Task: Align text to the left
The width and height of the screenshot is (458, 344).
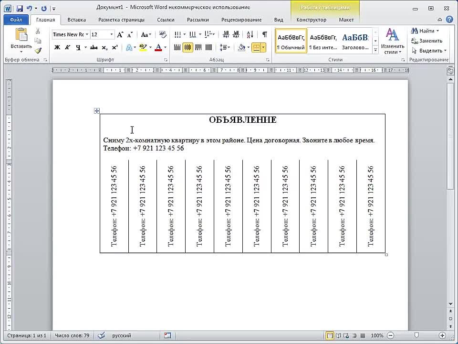Action: pyautogui.click(x=177, y=47)
